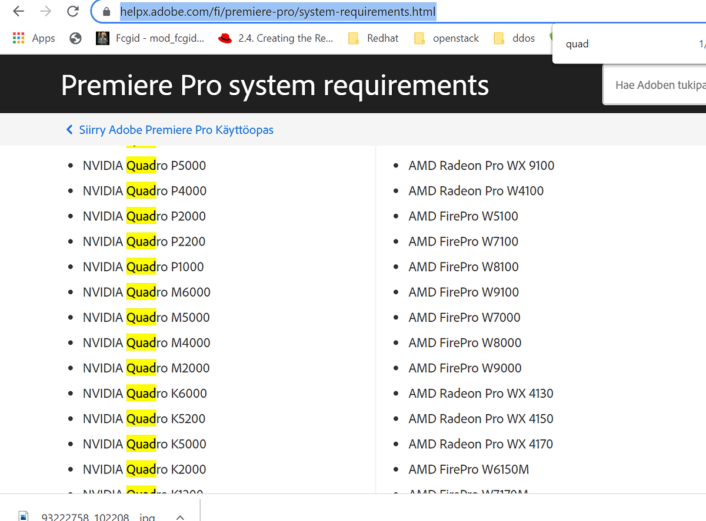This screenshot has height=521, width=706.
Task: Click the browser forward arrow
Action: [46, 11]
